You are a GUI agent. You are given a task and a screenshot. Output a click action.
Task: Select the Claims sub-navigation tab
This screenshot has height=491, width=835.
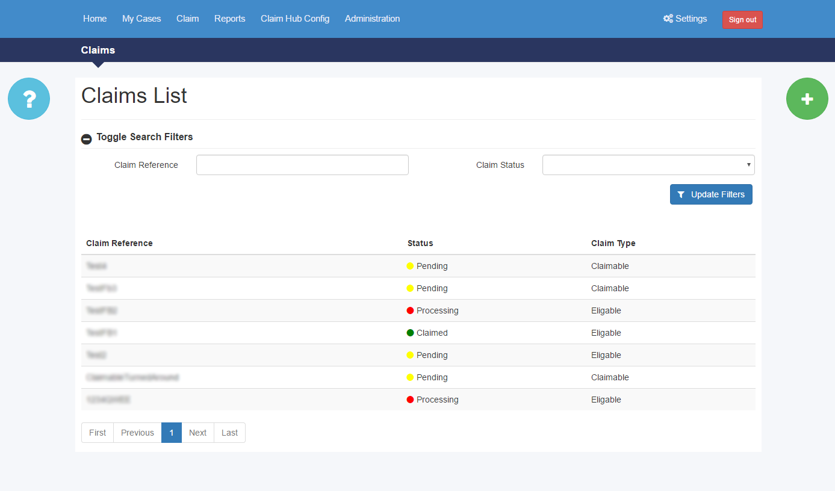coord(98,50)
